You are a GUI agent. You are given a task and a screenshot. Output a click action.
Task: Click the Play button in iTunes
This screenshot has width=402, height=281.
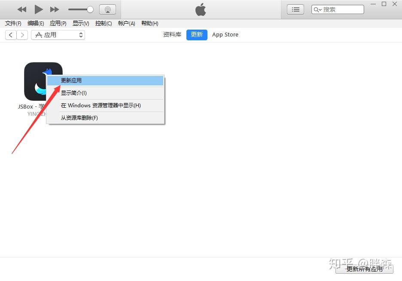(38, 9)
